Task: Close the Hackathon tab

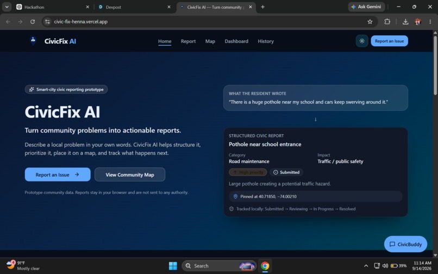Action: tap(87, 7)
